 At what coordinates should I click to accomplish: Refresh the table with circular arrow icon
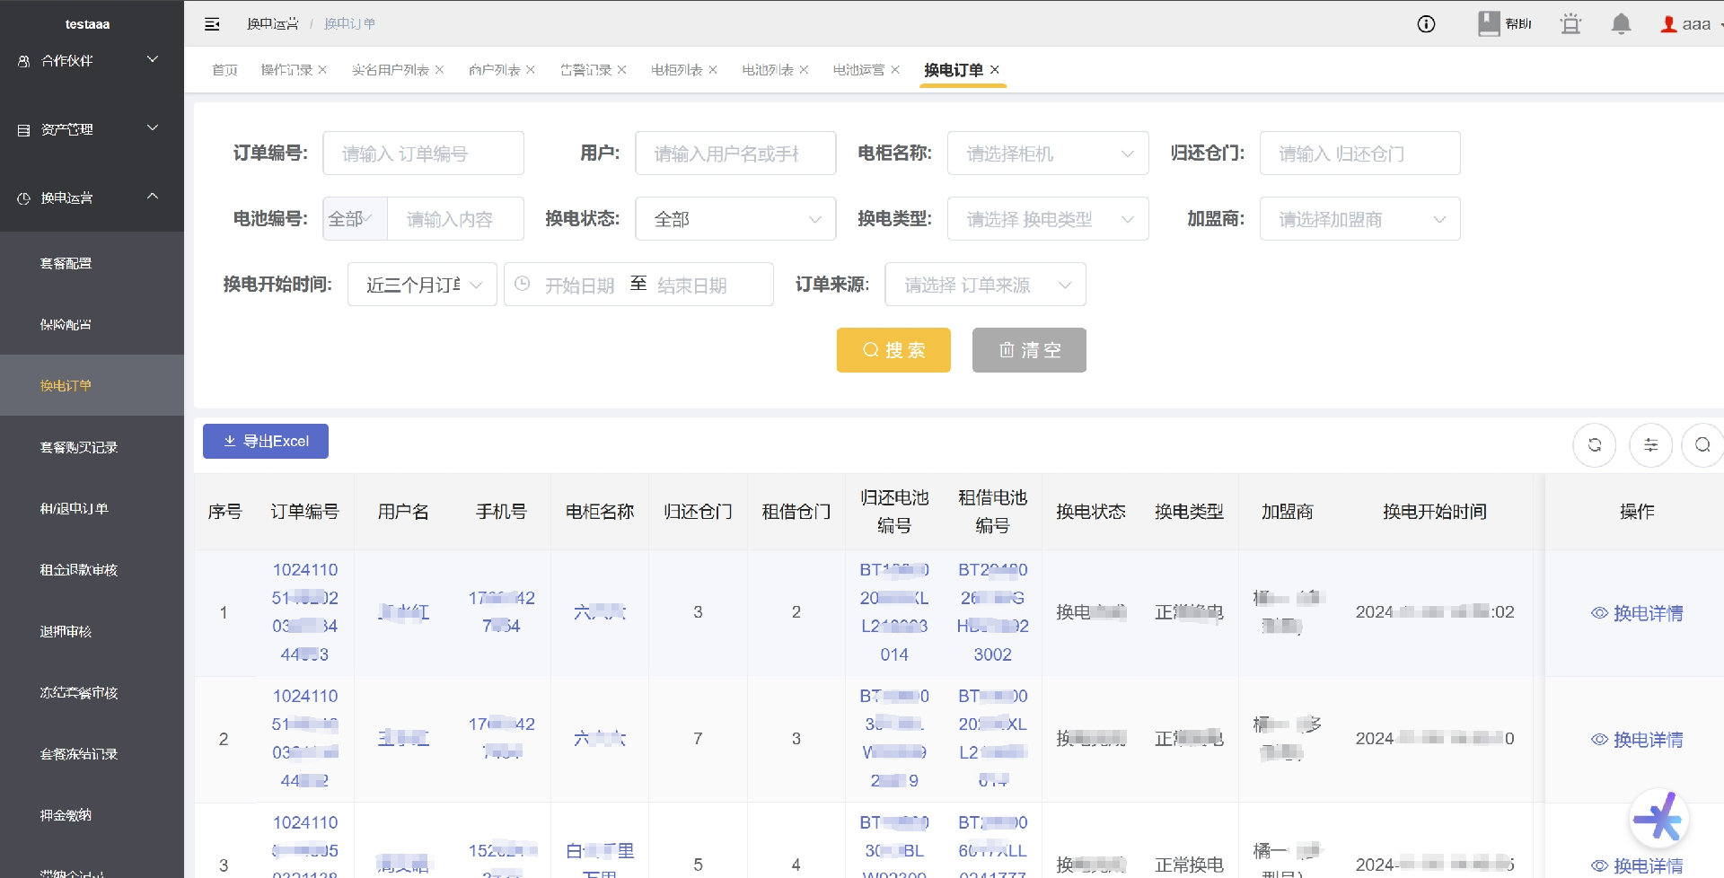point(1595,445)
